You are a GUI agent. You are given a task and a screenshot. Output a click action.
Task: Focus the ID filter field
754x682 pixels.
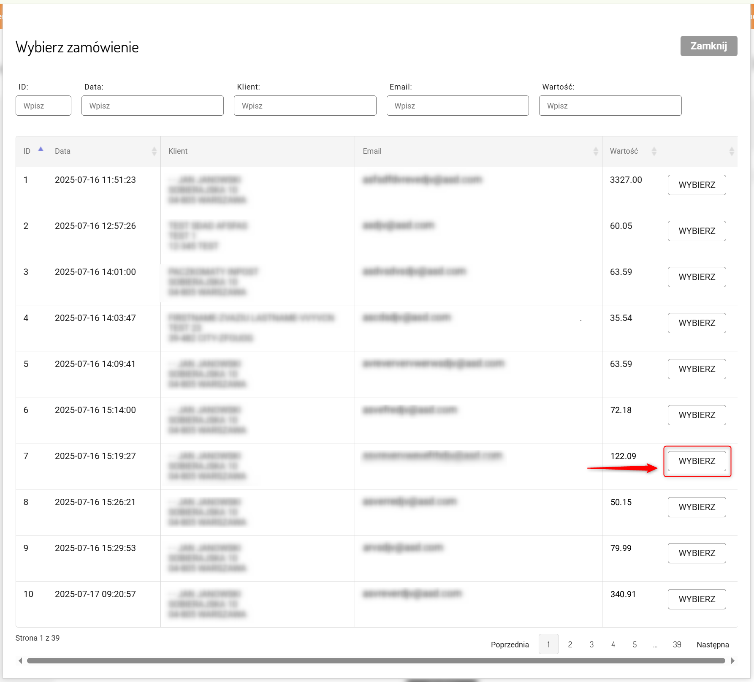[43, 106]
